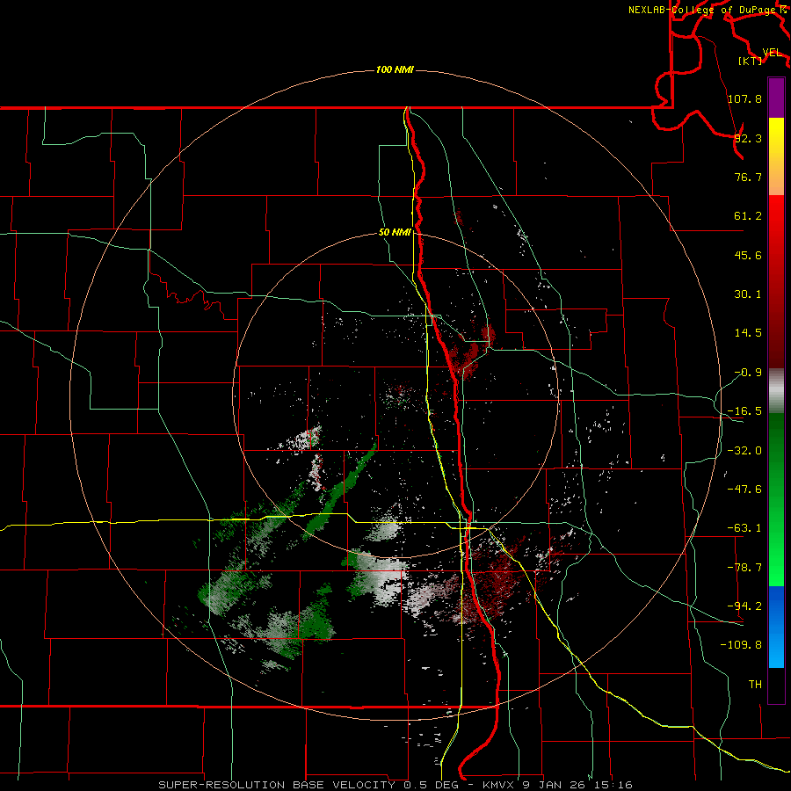791x791 pixels.
Task: Select the 30.1 legend value
Action: (748, 294)
